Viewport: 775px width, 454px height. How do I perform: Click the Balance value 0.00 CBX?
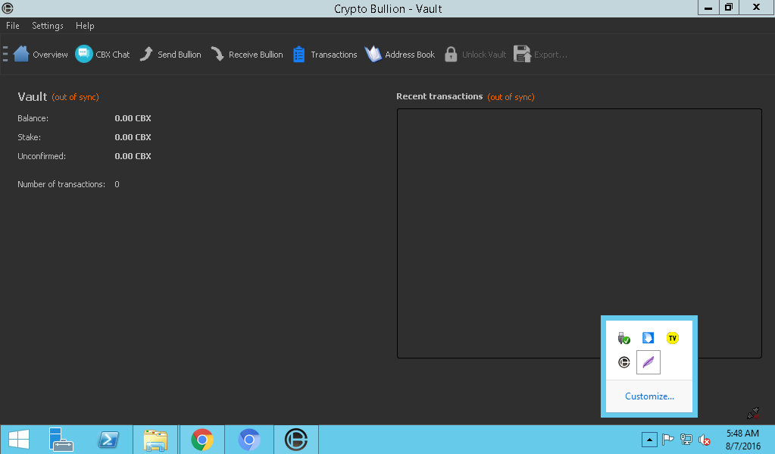(x=133, y=118)
